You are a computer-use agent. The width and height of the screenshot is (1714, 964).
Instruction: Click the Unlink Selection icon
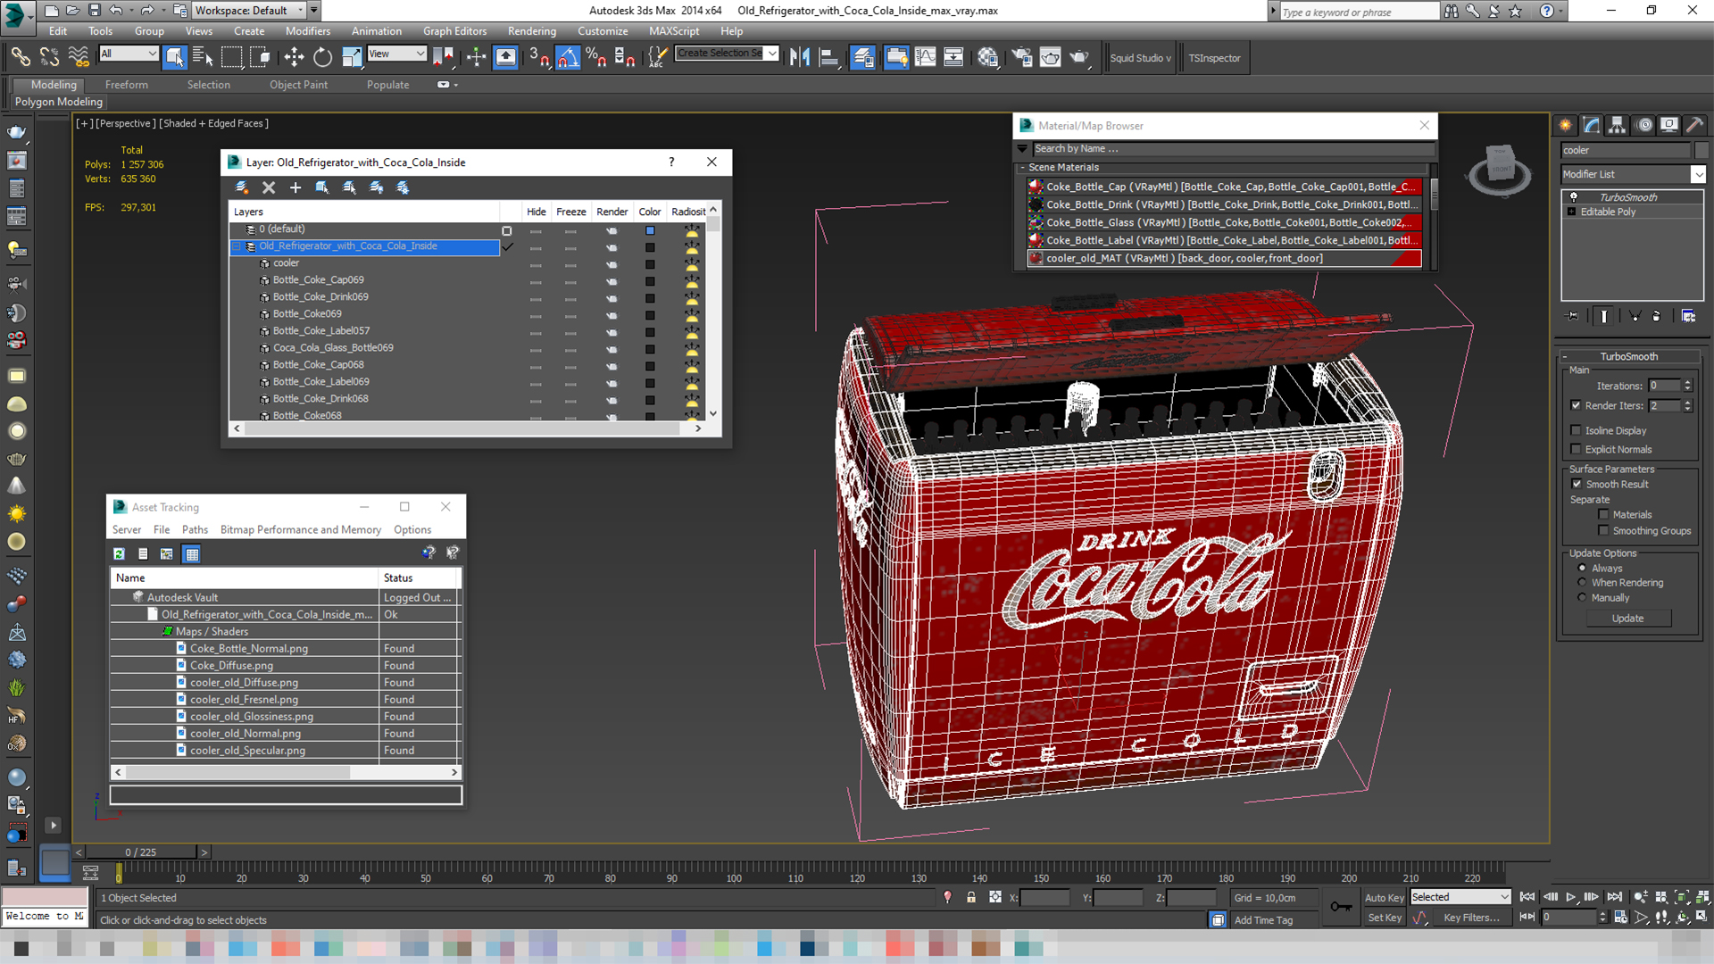pyautogui.click(x=49, y=57)
